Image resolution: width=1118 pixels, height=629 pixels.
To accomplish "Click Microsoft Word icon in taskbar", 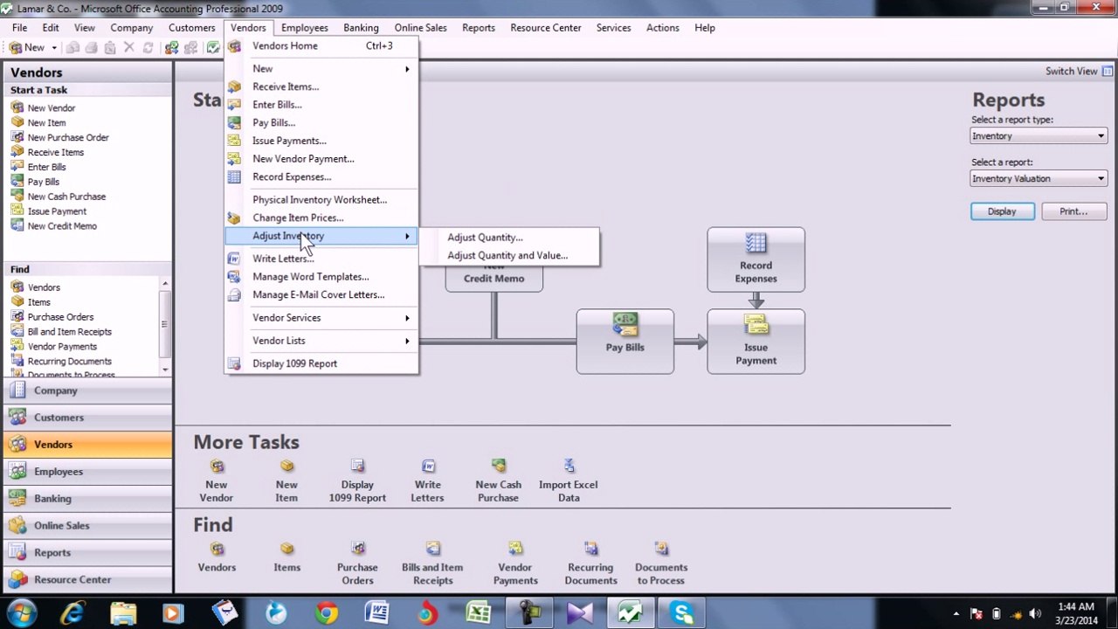I will (376, 613).
